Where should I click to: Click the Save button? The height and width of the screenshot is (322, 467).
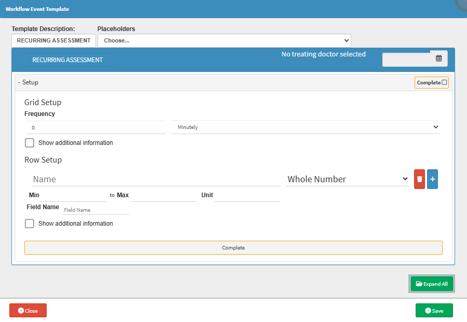[434, 311]
